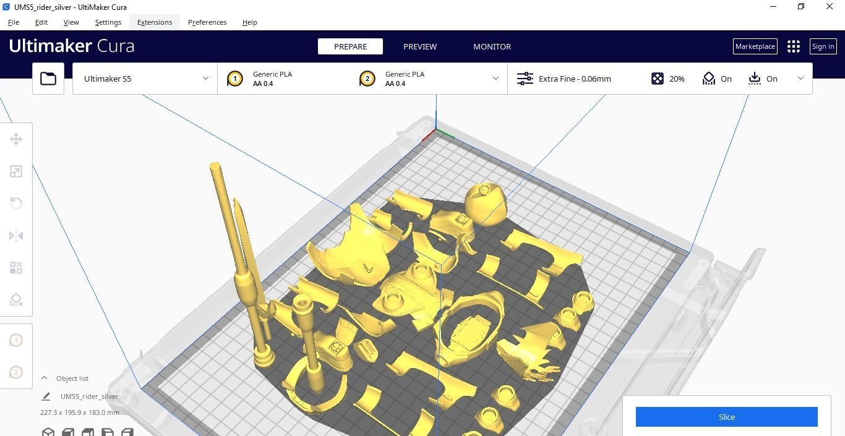Click the print profile sliders icon
The height and width of the screenshot is (436, 845).
click(x=525, y=79)
